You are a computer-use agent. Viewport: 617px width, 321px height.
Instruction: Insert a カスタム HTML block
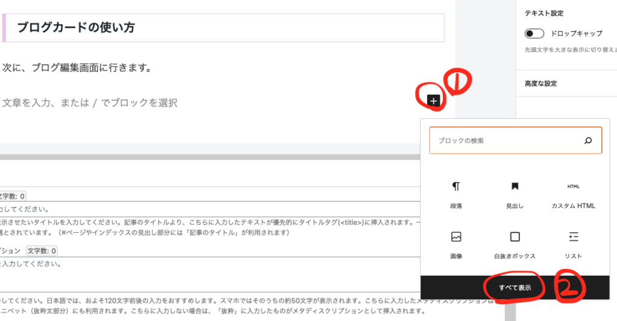573,194
